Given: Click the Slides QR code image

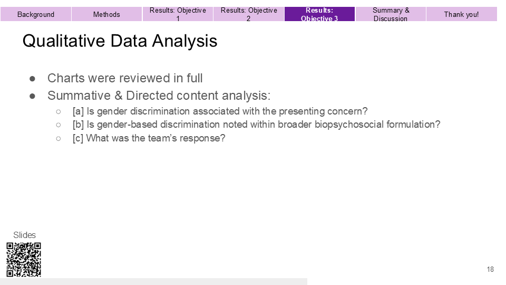Looking at the screenshot, I should 24,260.
